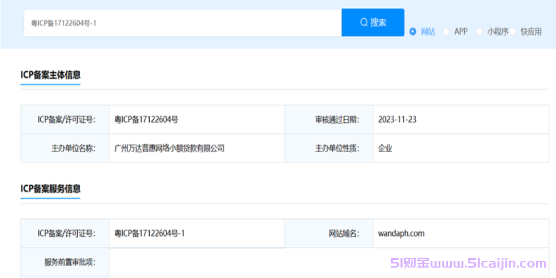Click the blue 搜索 search button
The height and width of the screenshot is (278, 556).
[373, 22]
